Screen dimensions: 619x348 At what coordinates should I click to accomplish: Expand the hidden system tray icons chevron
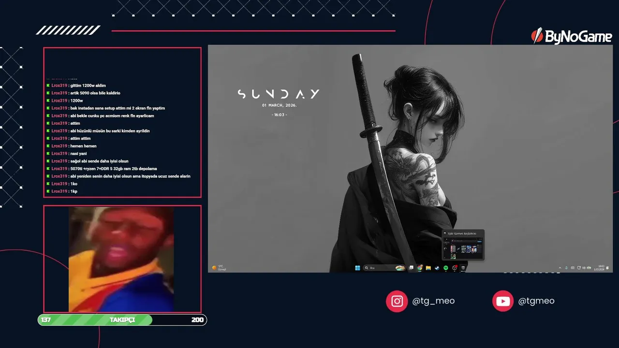pyautogui.click(x=560, y=268)
